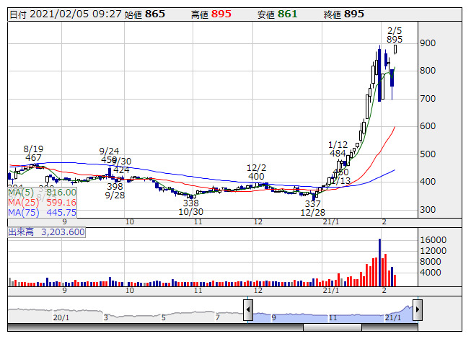The height and width of the screenshot is (339, 471).
Task: Click the highlighted blue range in the navigator
Action: (333, 314)
